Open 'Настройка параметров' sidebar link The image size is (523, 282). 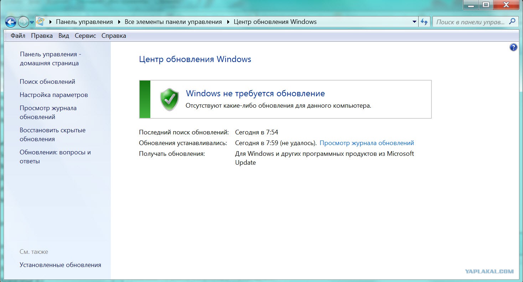point(54,95)
